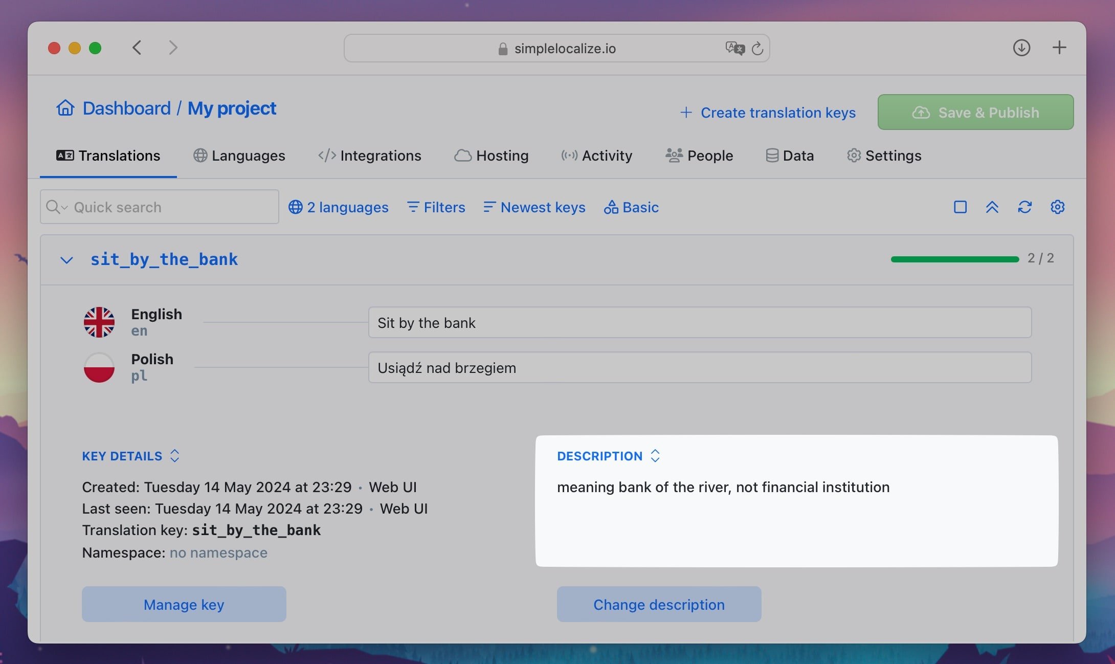Open the My project breadcrumb link
The image size is (1115, 664).
[232, 108]
